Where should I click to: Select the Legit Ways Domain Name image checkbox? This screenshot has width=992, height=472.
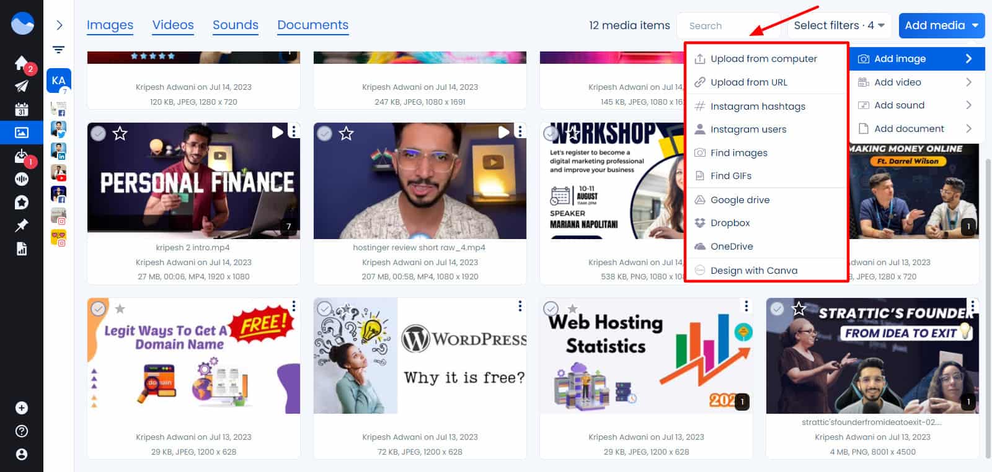99,308
